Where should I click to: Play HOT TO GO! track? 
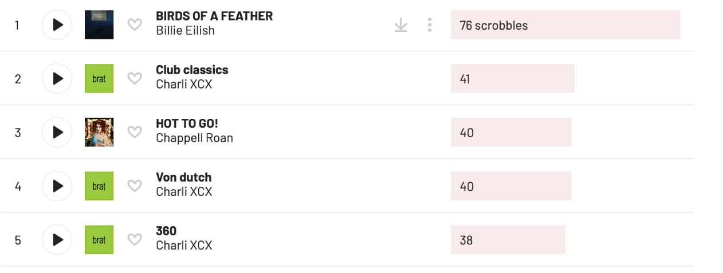[57, 132]
